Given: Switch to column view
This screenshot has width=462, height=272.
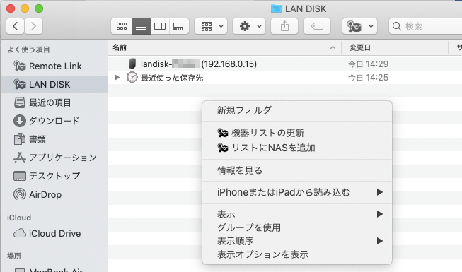Looking at the screenshot, I should click(x=160, y=26).
